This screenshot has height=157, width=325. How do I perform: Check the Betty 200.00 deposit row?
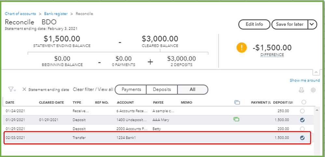point(302,129)
